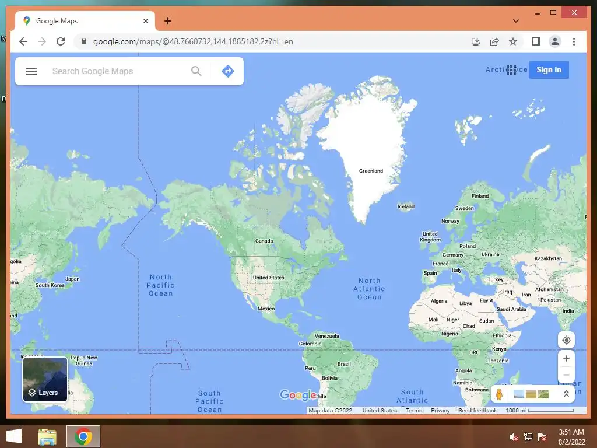
Task: Open the Action Center flag icon
Action: click(542, 437)
